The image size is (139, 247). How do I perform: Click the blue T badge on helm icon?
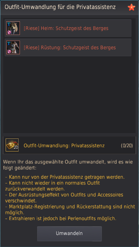tap(9, 24)
